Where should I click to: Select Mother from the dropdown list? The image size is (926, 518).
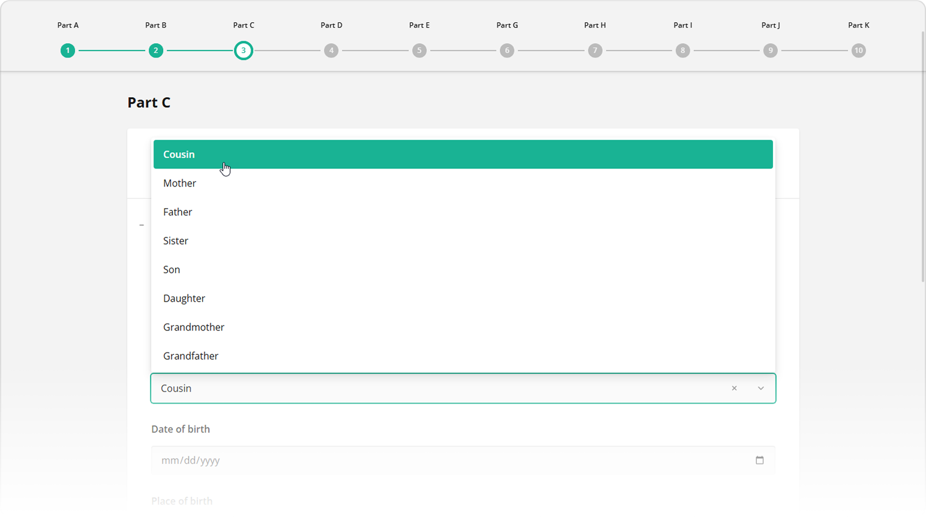179,183
